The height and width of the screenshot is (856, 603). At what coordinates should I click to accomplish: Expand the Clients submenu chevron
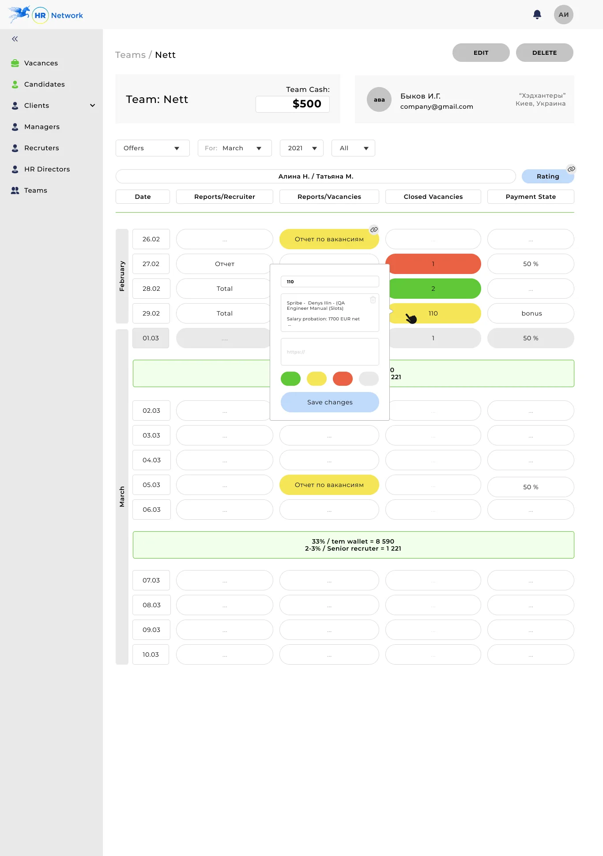(x=93, y=106)
